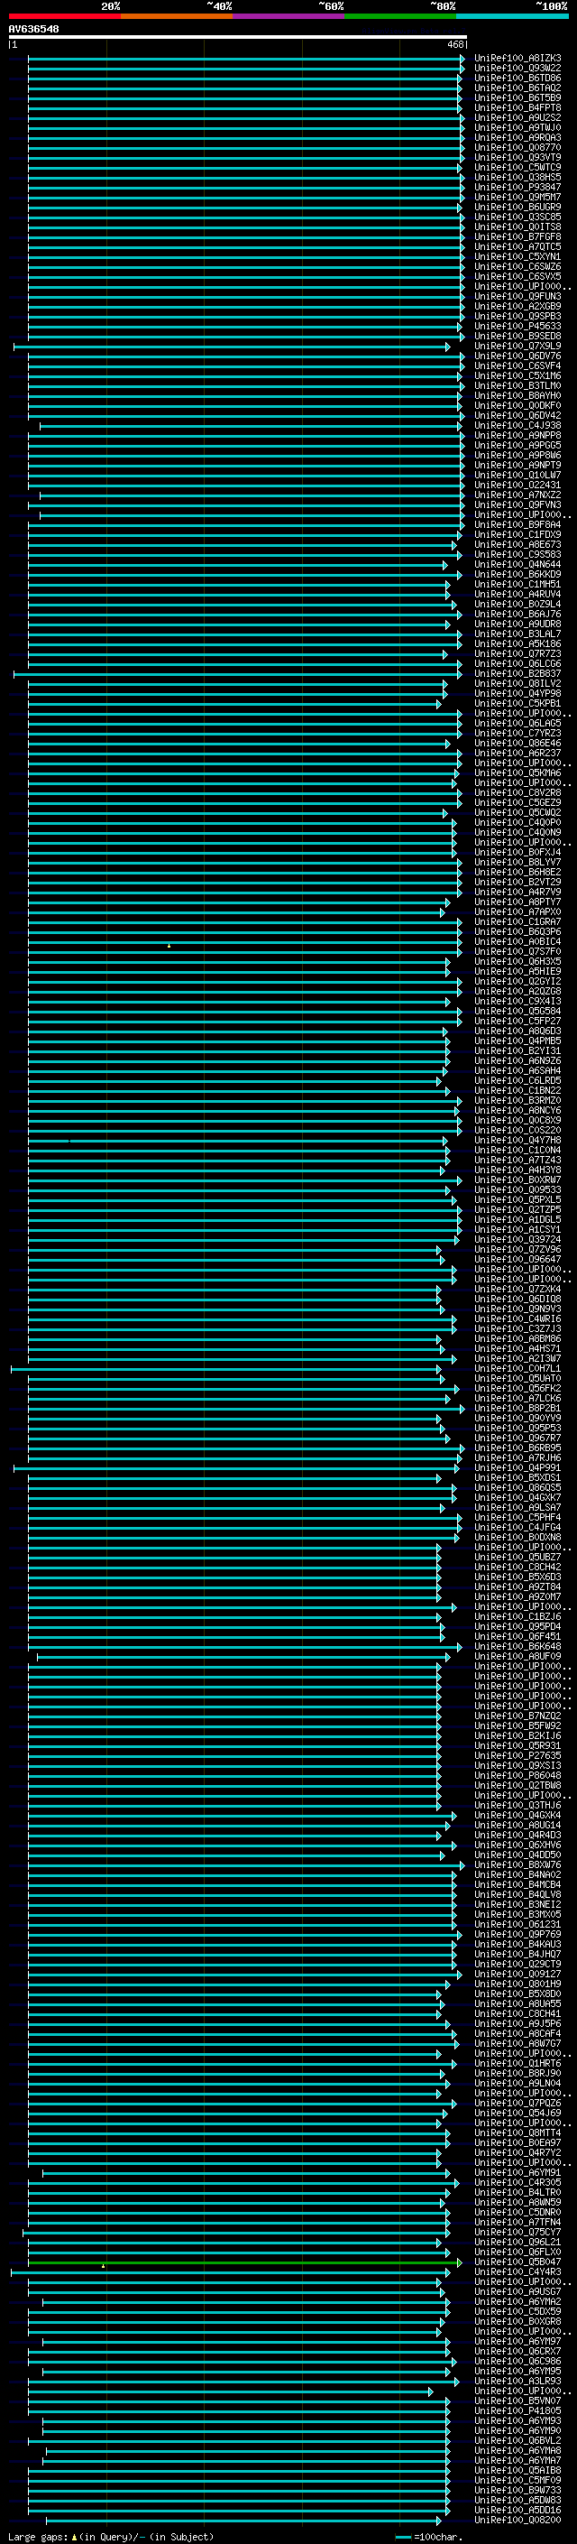Select hit UniRef100_P27635
The height and width of the screenshot is (2544, 577).
point(517,1756)
